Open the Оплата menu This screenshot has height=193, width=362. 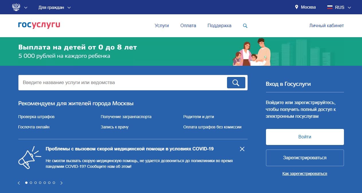pos(188,25)
